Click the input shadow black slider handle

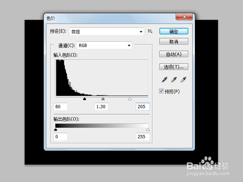[84, 99]
